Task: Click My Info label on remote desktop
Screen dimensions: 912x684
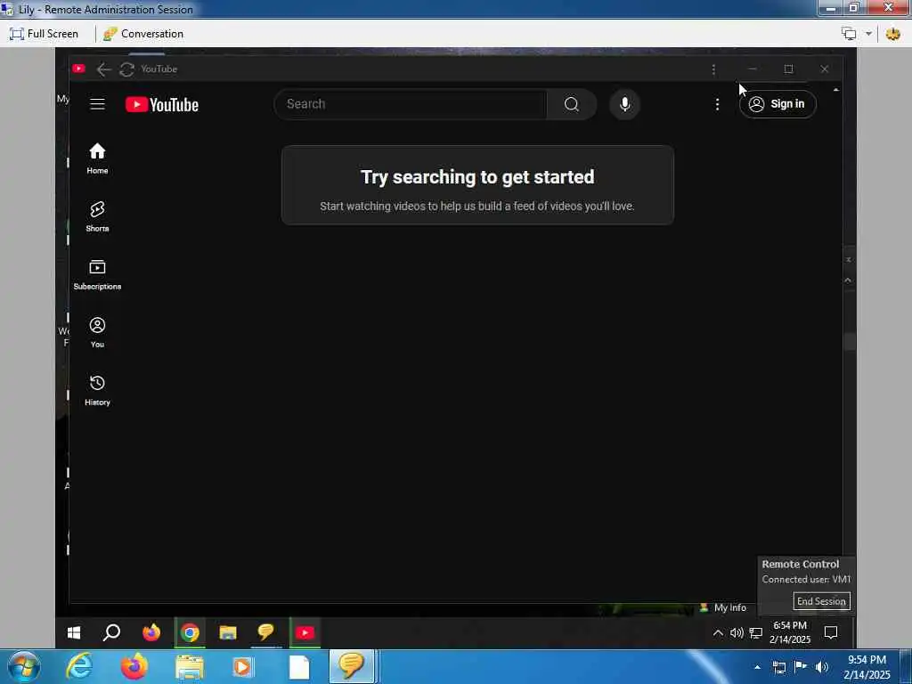Action: (x=730, y=607)
